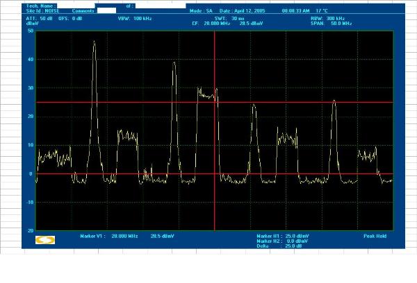The image size is (417, 283).
Task: Click the Date April 12, 2005 readout
Action: pyautogui.click(x=244, y=11)
